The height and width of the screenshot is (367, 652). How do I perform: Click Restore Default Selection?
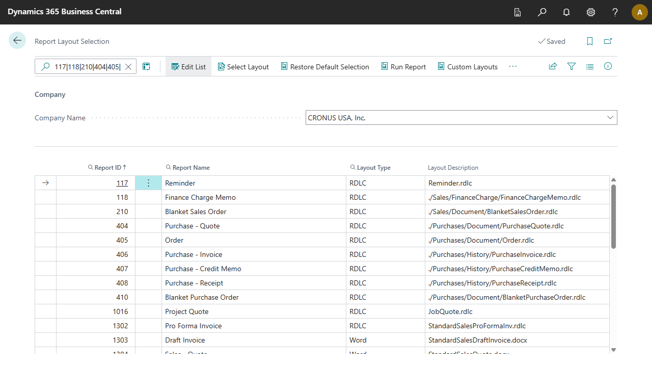(324, 67)
